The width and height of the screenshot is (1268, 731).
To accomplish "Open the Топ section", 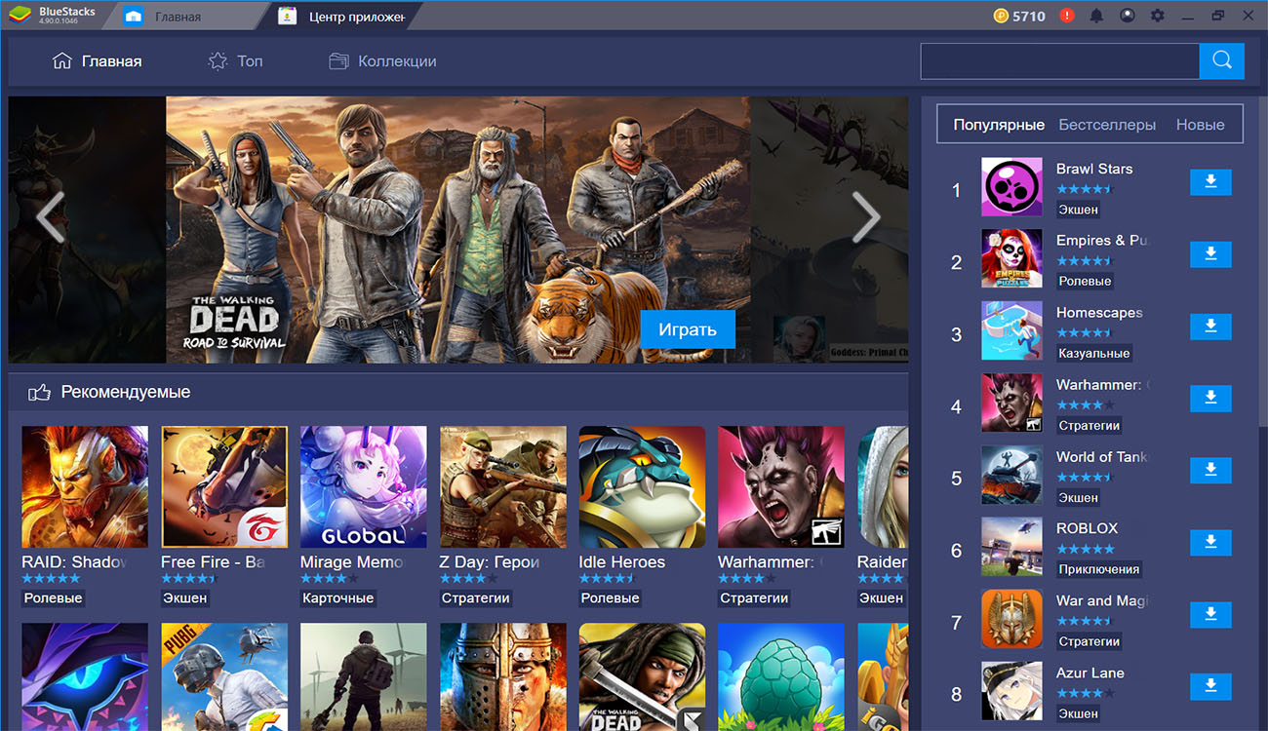I will pos(236,61).
